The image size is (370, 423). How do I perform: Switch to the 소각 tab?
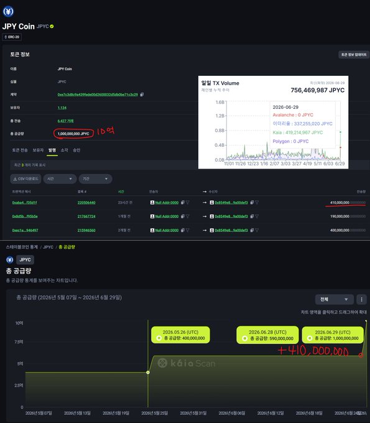[64, 151]
